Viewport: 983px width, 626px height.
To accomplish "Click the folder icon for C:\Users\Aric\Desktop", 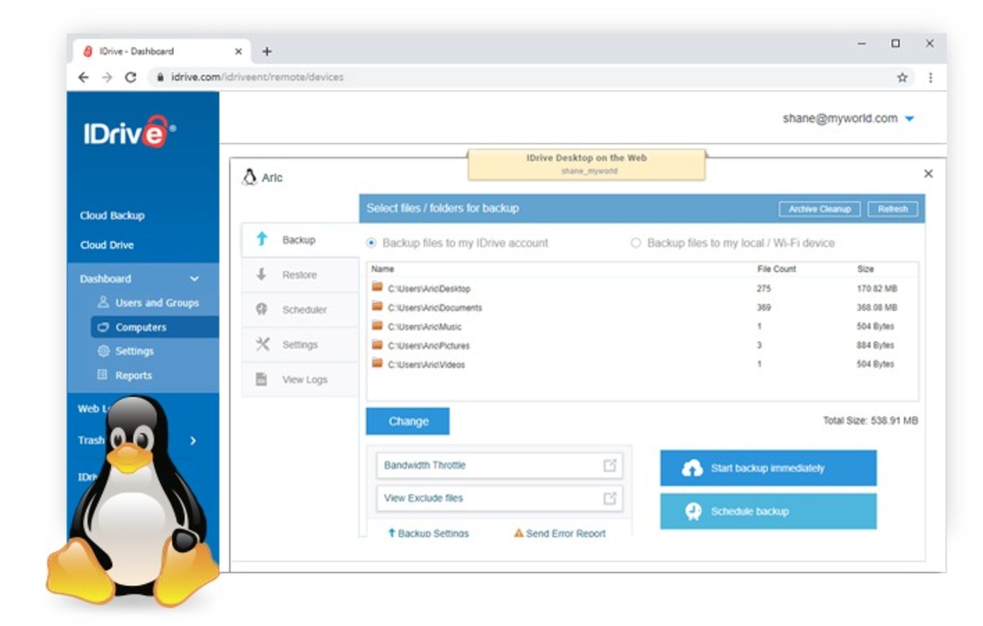I will click(x=377, y=287).
